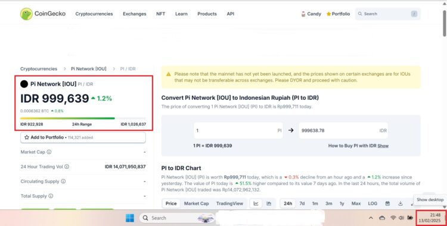Viewport: 447px width, 226px height.
Task: Click the 24 Hour Trading Vol info icon
Action: click(67, 167)
